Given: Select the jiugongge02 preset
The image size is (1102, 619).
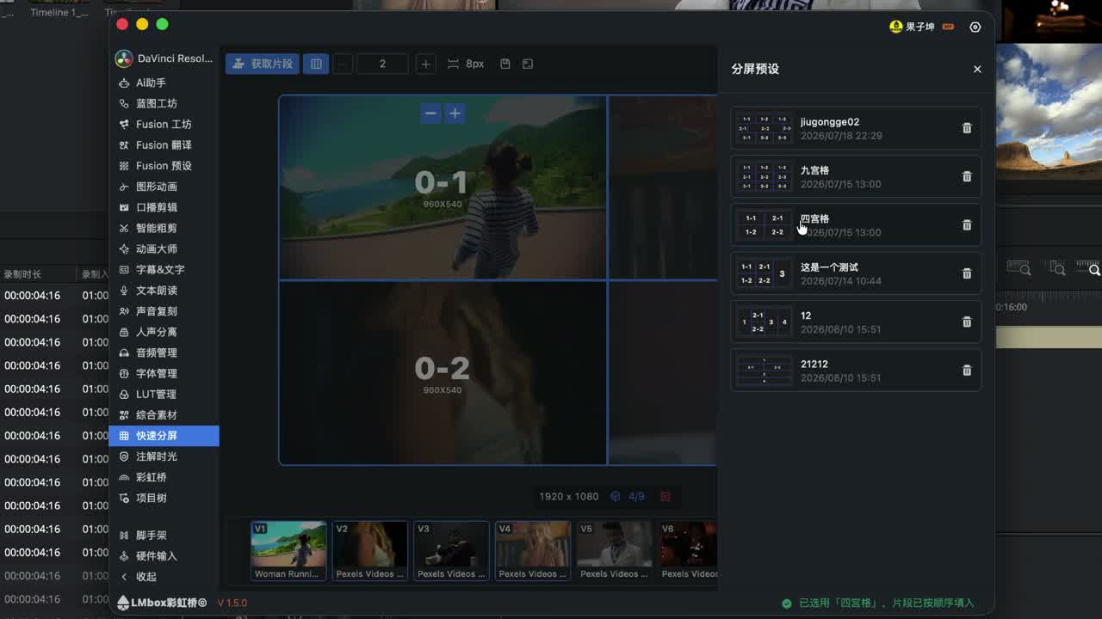Looking at the screenshot, I should click(856, 128).
